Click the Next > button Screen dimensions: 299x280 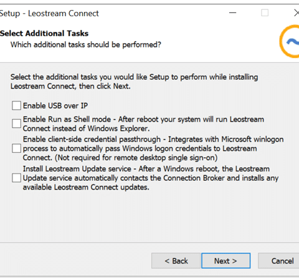point(225,261)
